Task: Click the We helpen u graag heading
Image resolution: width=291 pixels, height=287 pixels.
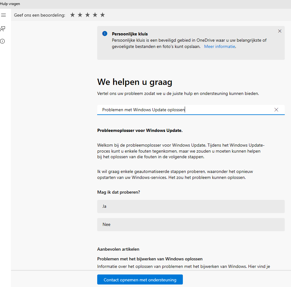Action: coord(135,82)
